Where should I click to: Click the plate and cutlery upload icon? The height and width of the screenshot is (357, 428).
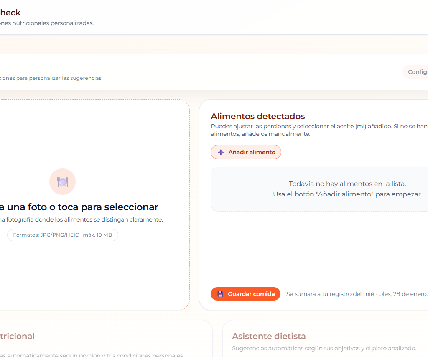pos(62,182)
